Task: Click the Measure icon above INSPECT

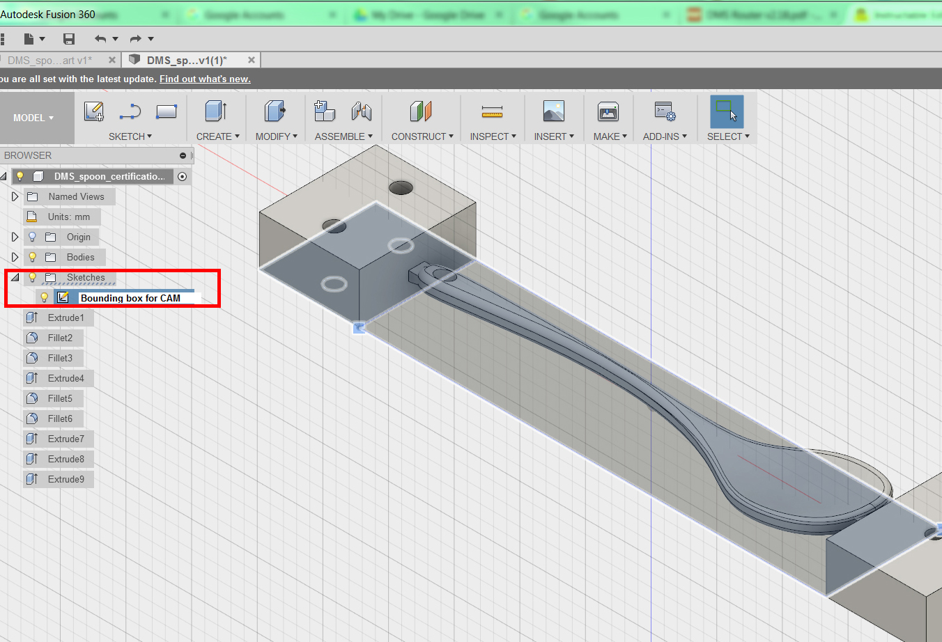Action: 492,111
